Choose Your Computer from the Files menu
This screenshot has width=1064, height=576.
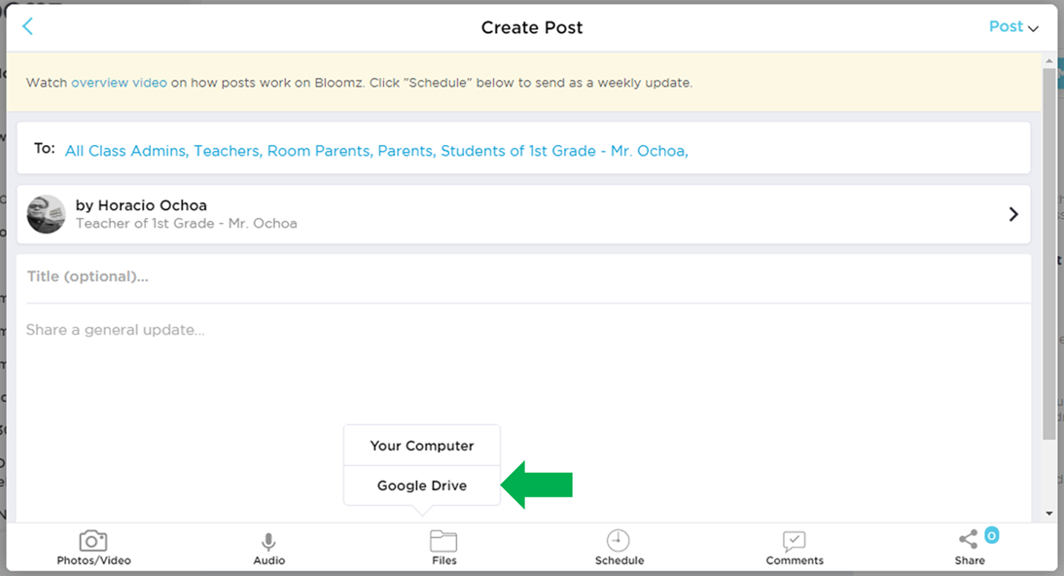[x=421, y=446]
